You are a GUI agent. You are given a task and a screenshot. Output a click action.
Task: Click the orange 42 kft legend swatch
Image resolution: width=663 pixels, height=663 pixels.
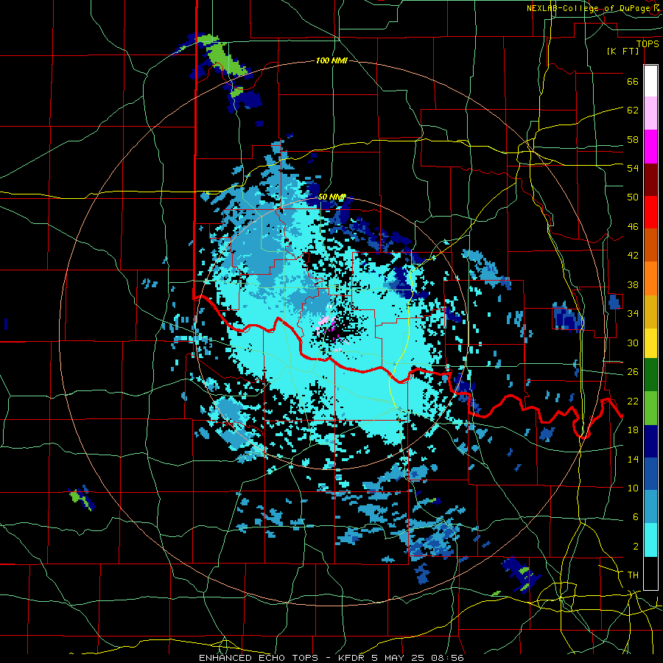pyautogui.click(x=650, y=278)
